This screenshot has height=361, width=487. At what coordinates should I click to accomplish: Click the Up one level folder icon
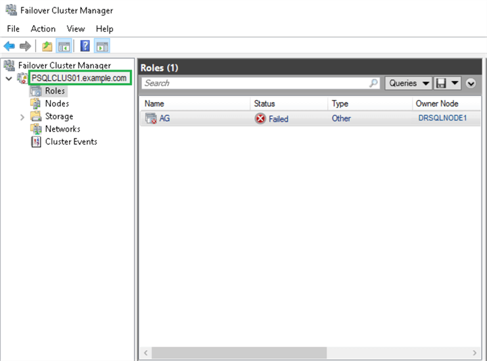[x=47, y=46]
